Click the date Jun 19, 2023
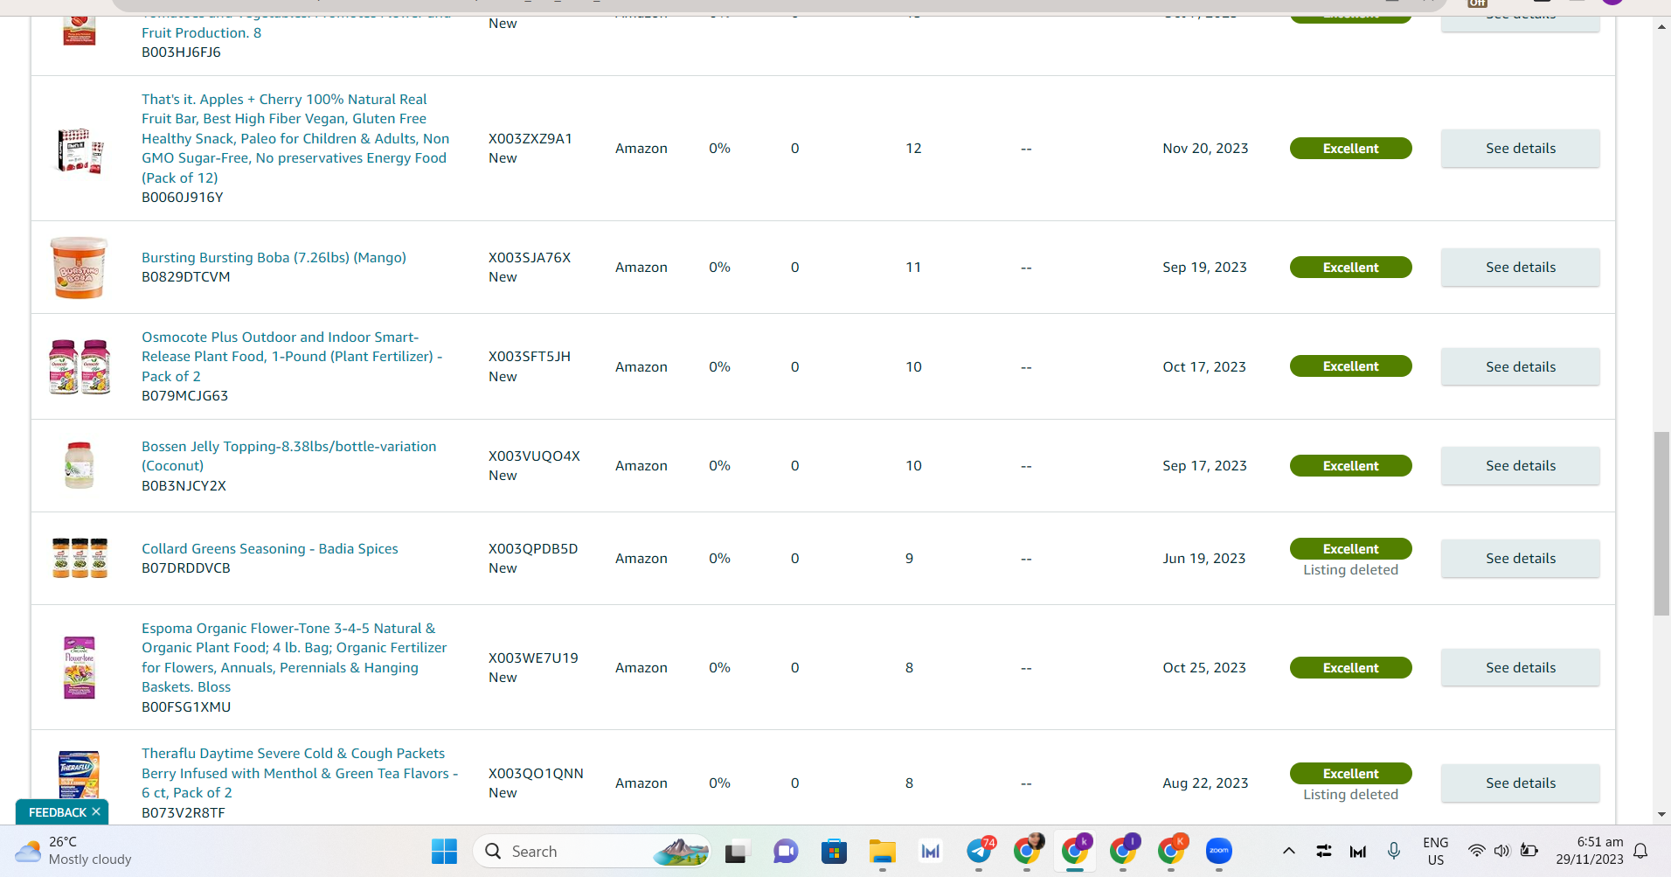This screenshot has width=1671, height=877. pyautogui.click(x=1204, y=559)
